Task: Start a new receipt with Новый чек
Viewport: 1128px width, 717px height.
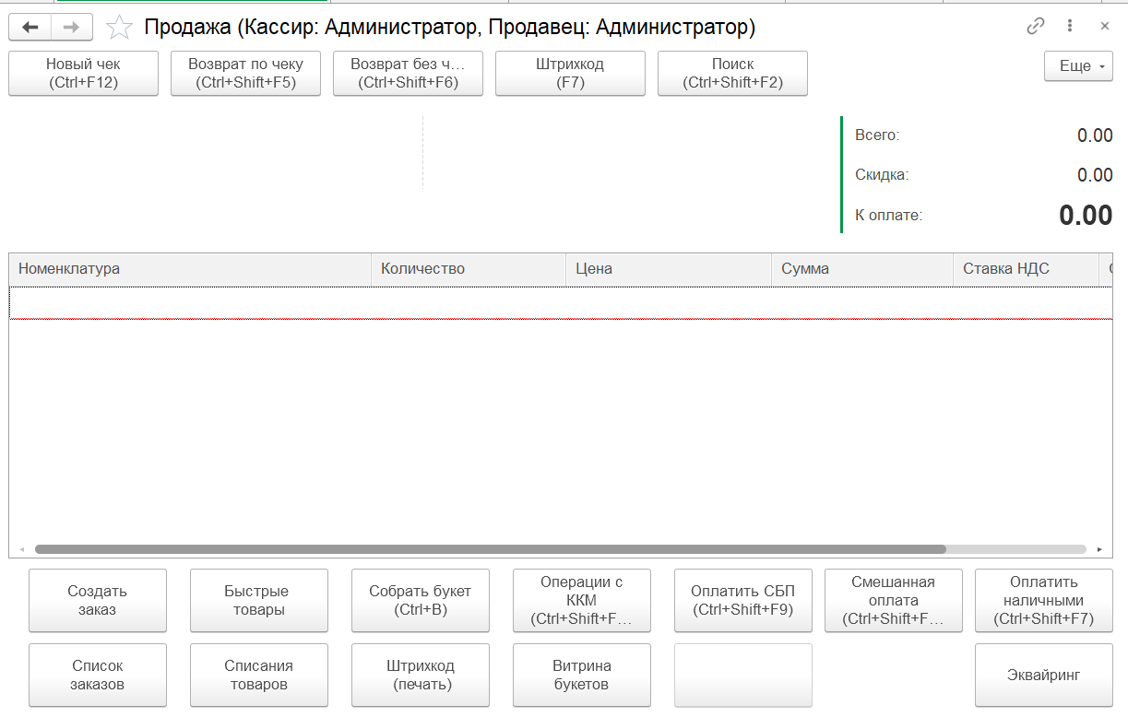Action: [83, 74]
